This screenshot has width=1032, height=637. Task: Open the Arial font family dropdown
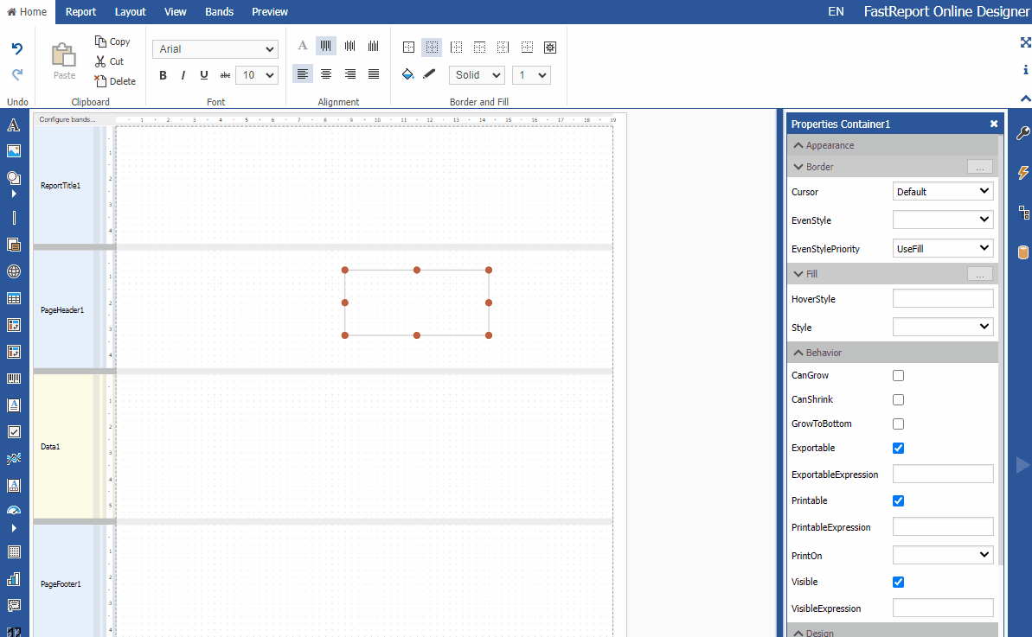point(215,49)
